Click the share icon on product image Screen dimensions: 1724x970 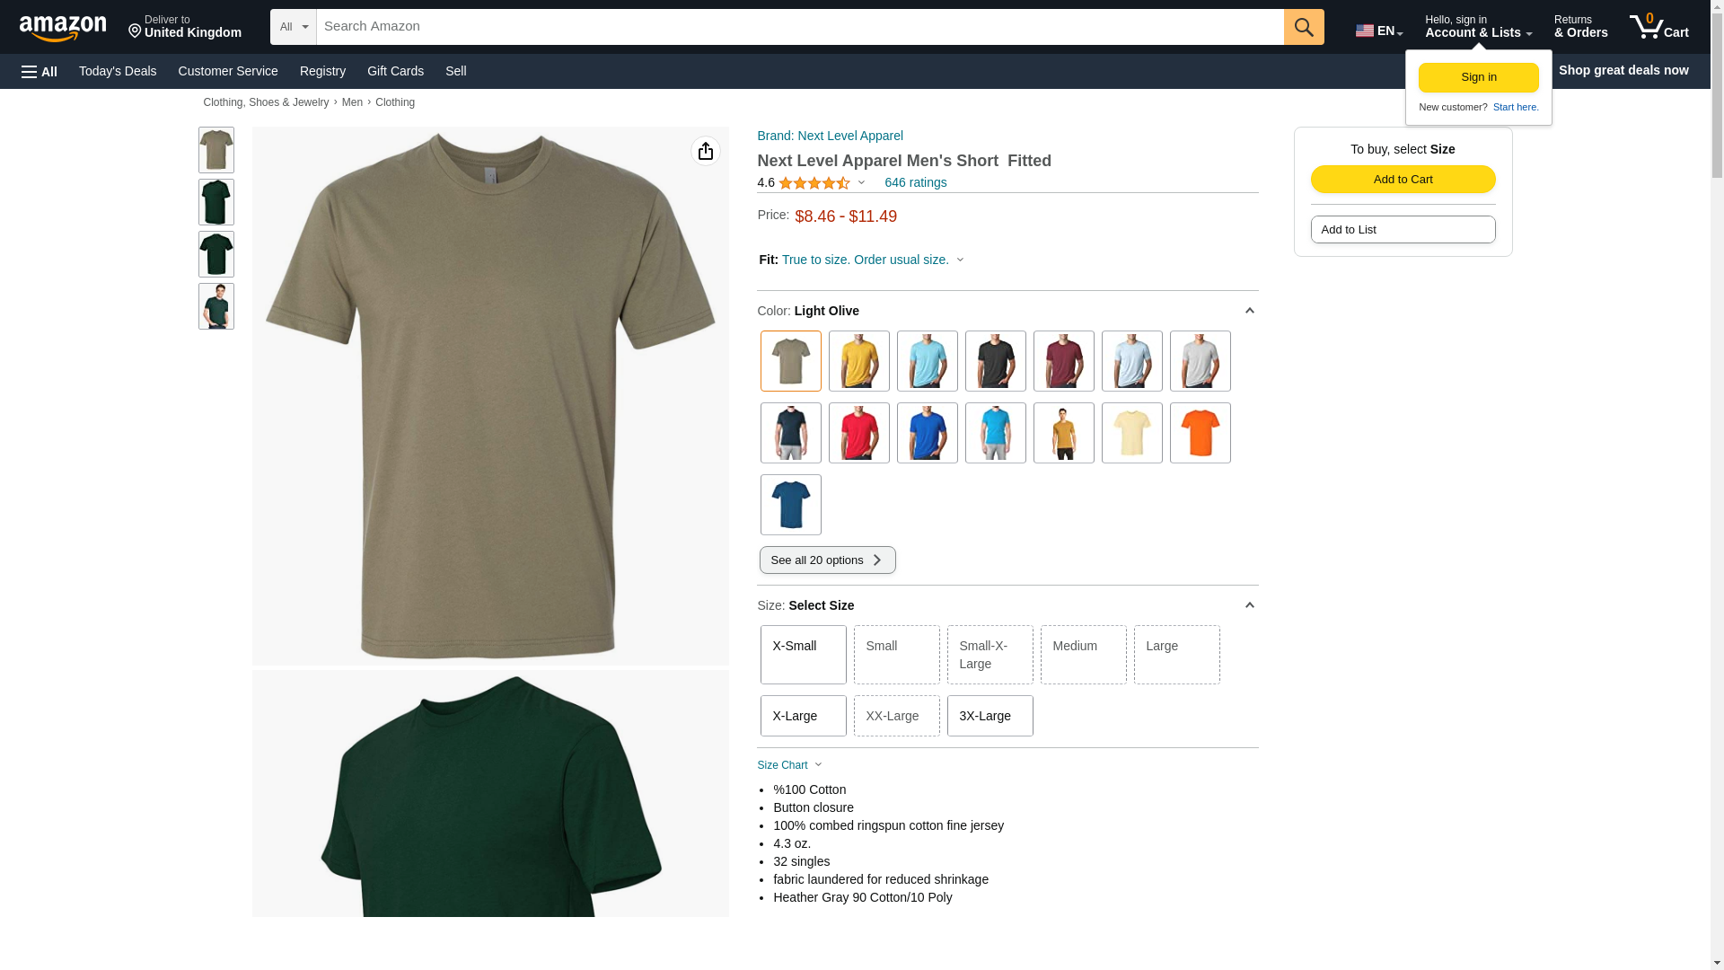(705, 151)
